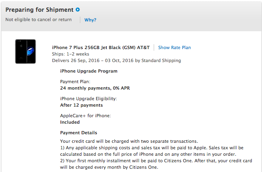This screenshot has width=262, height=172.
Task: Click the Included status under AppleCare+
Action: coord(70,122)
